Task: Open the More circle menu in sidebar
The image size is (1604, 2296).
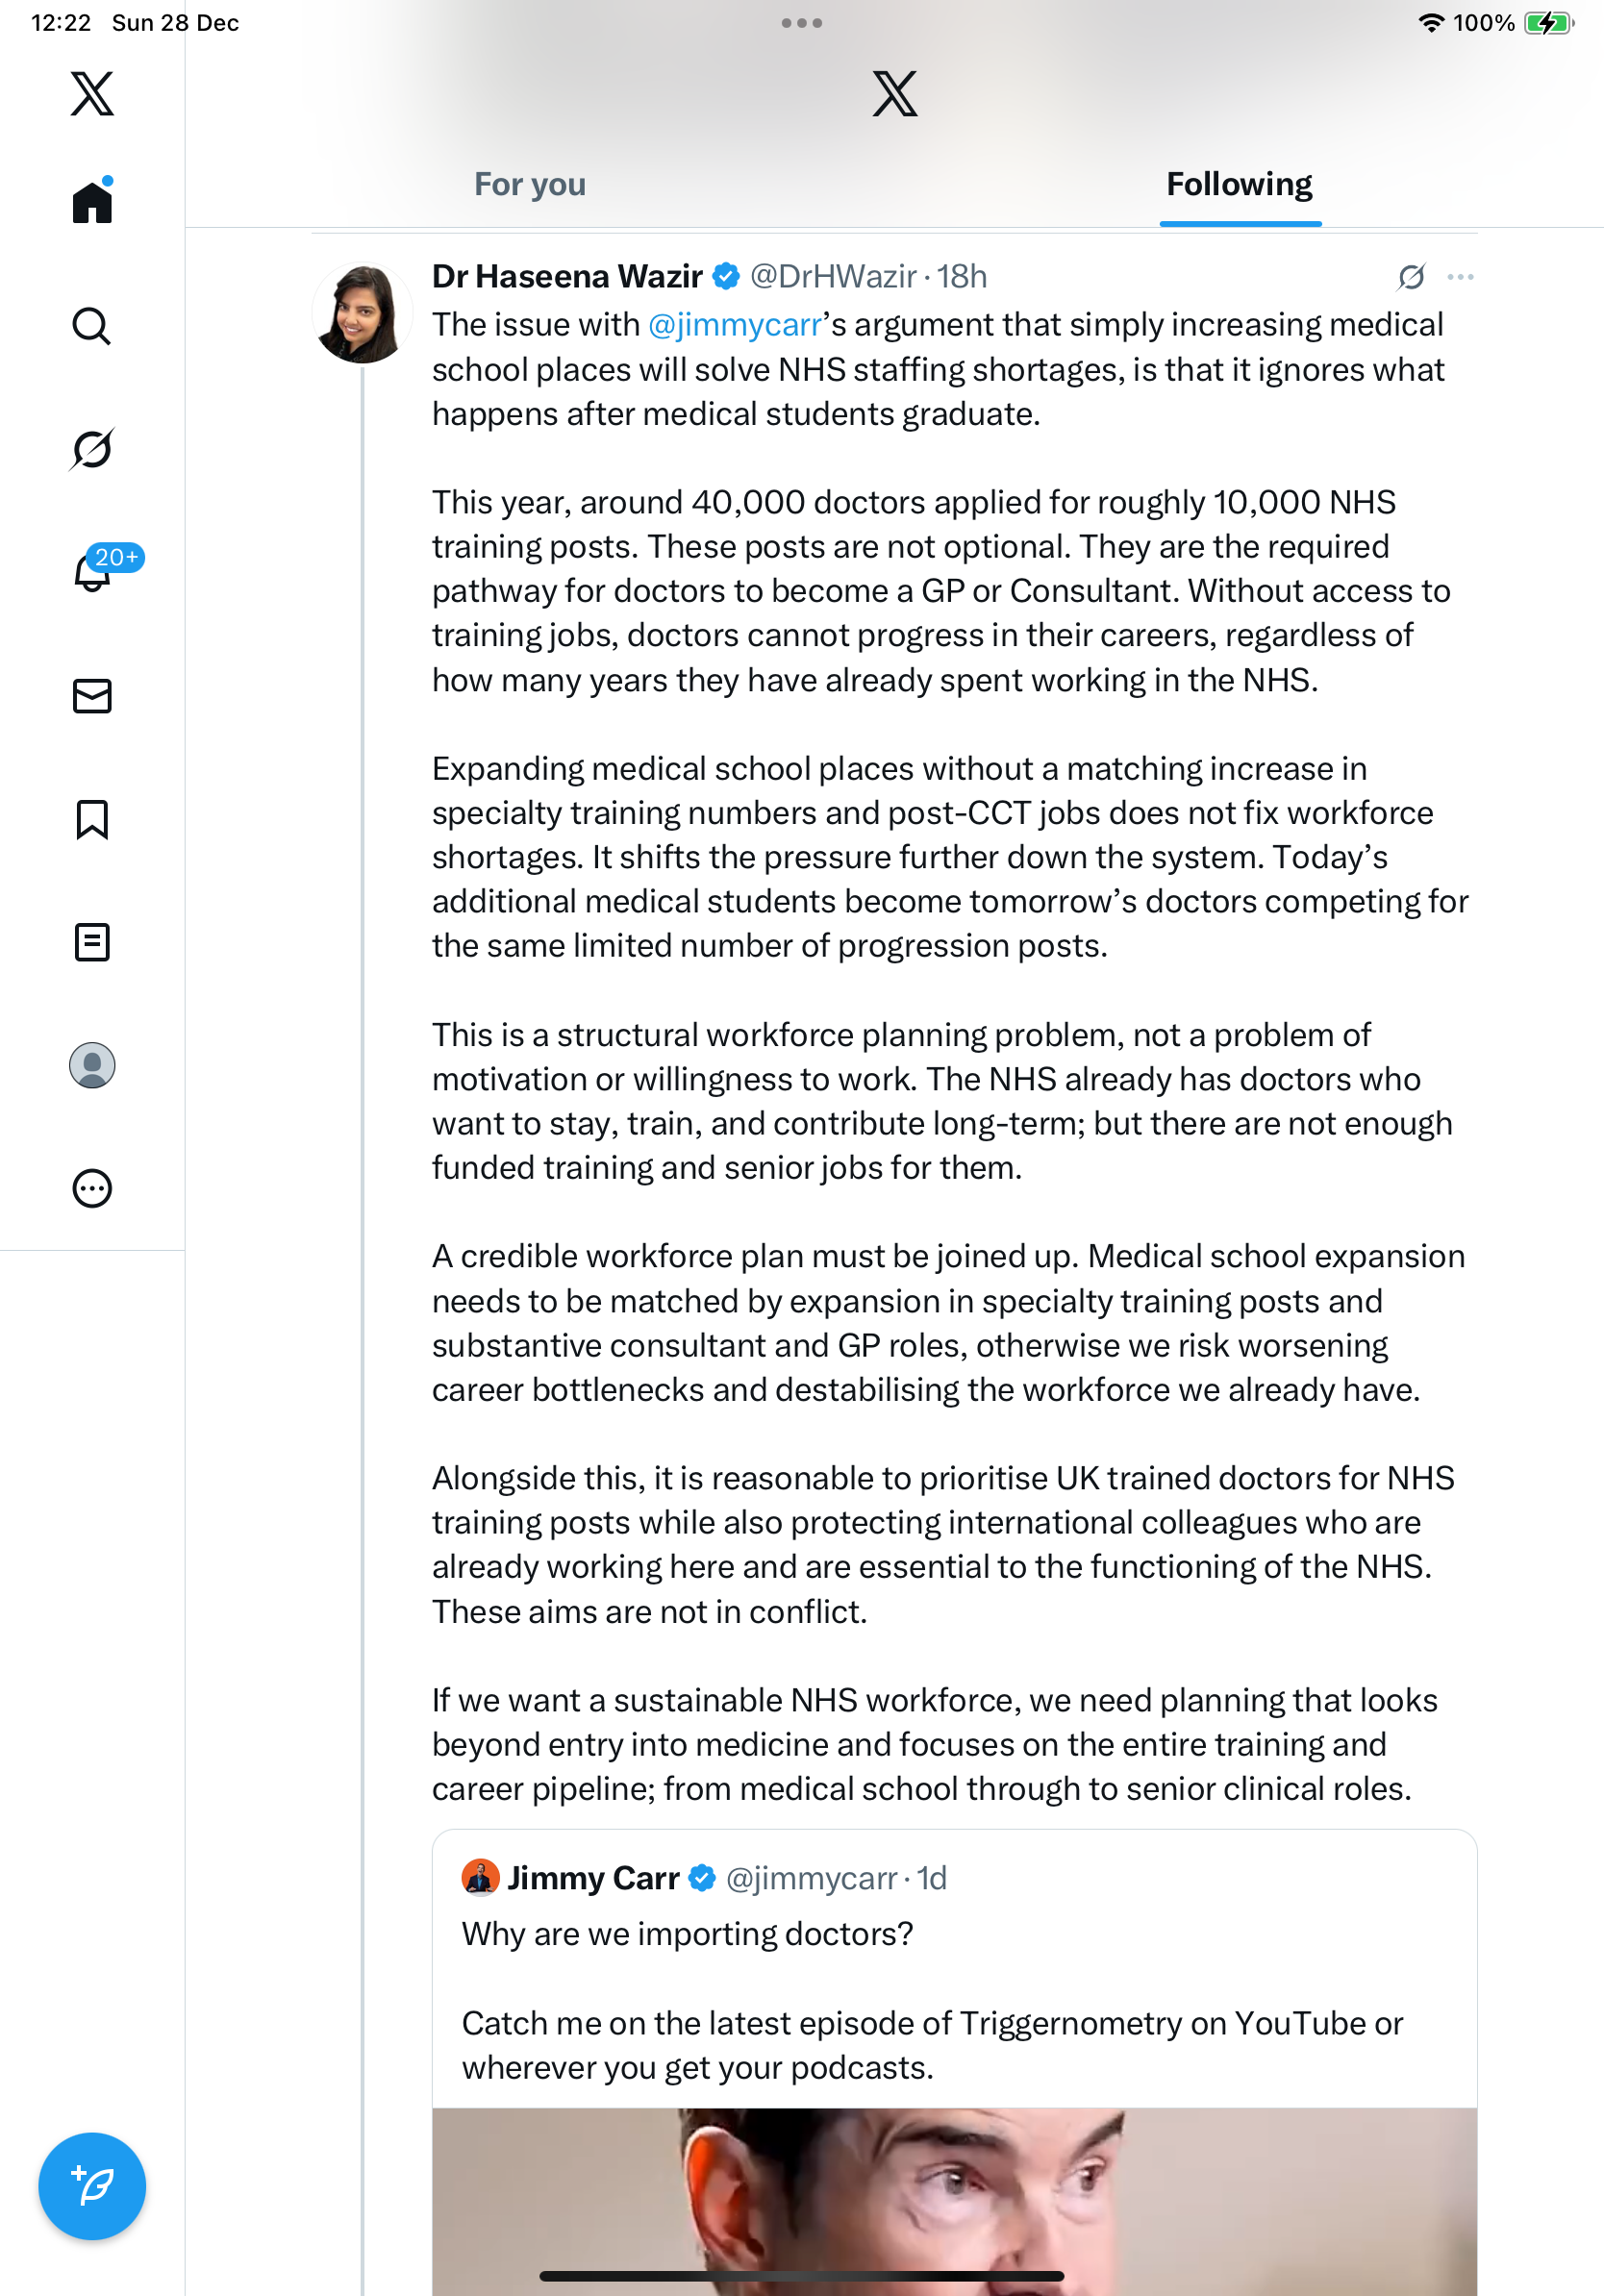Action: pyautogui.click(x=92, y=1188)
